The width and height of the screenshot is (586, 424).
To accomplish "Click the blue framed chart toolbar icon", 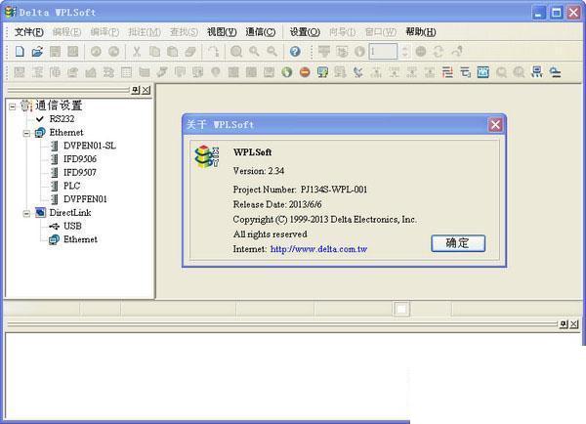I will (x=482, y=71).
